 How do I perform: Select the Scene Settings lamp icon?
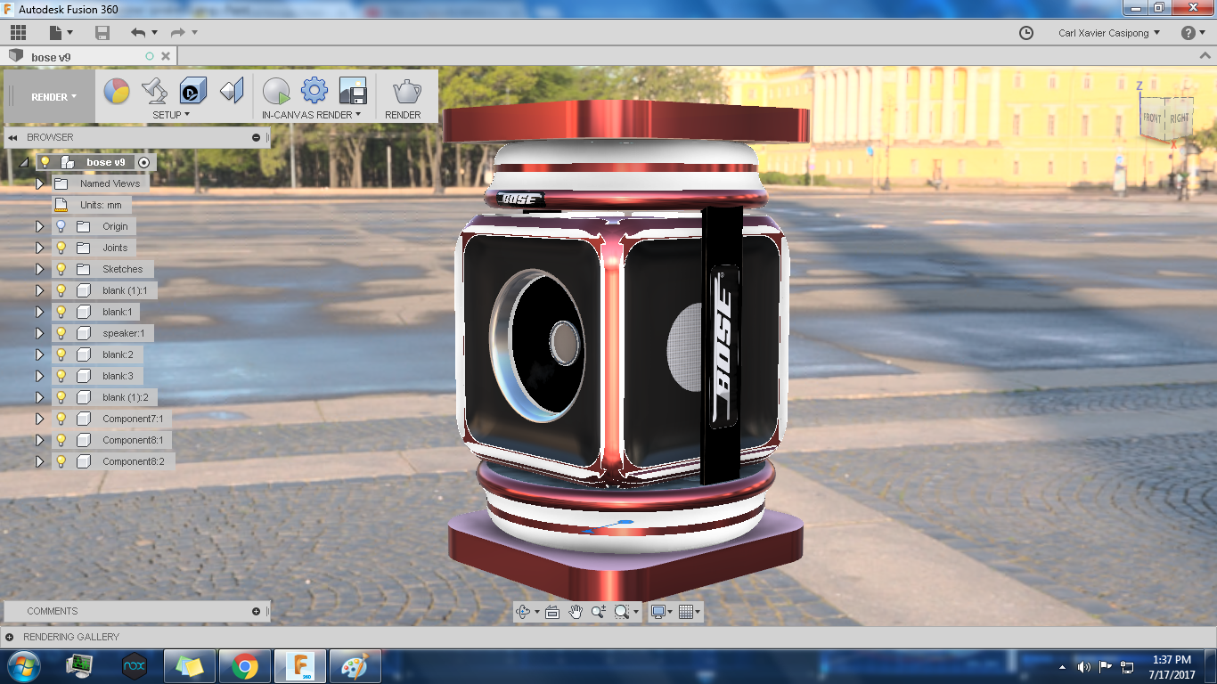pyautogui.click(x=152, y=90)
